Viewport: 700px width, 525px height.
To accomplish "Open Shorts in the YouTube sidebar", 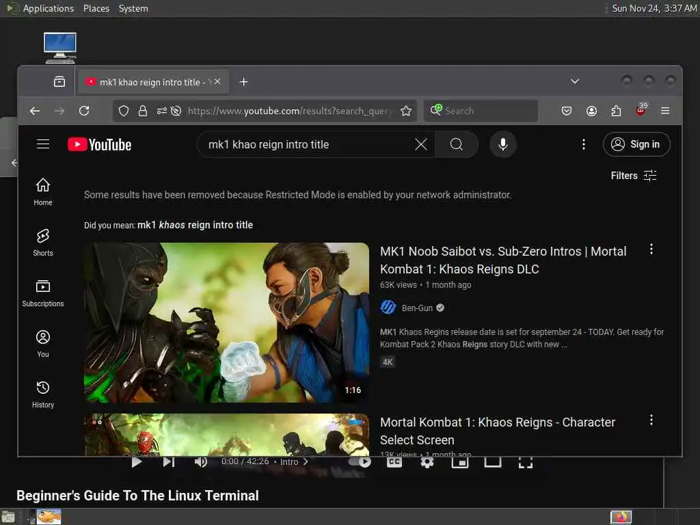I will (43, 243).
